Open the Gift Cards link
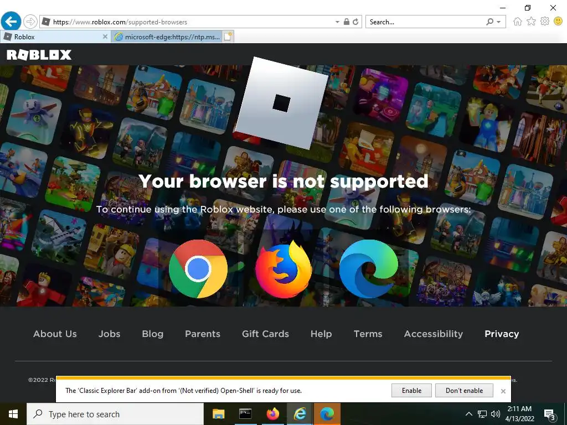Screen dimensions: 567x425 tap(265, 334)
